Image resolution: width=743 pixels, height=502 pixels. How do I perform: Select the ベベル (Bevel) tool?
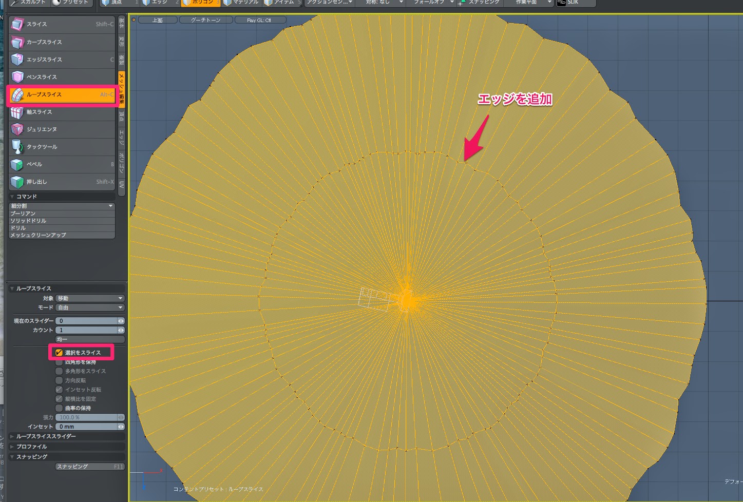[62, 164]
